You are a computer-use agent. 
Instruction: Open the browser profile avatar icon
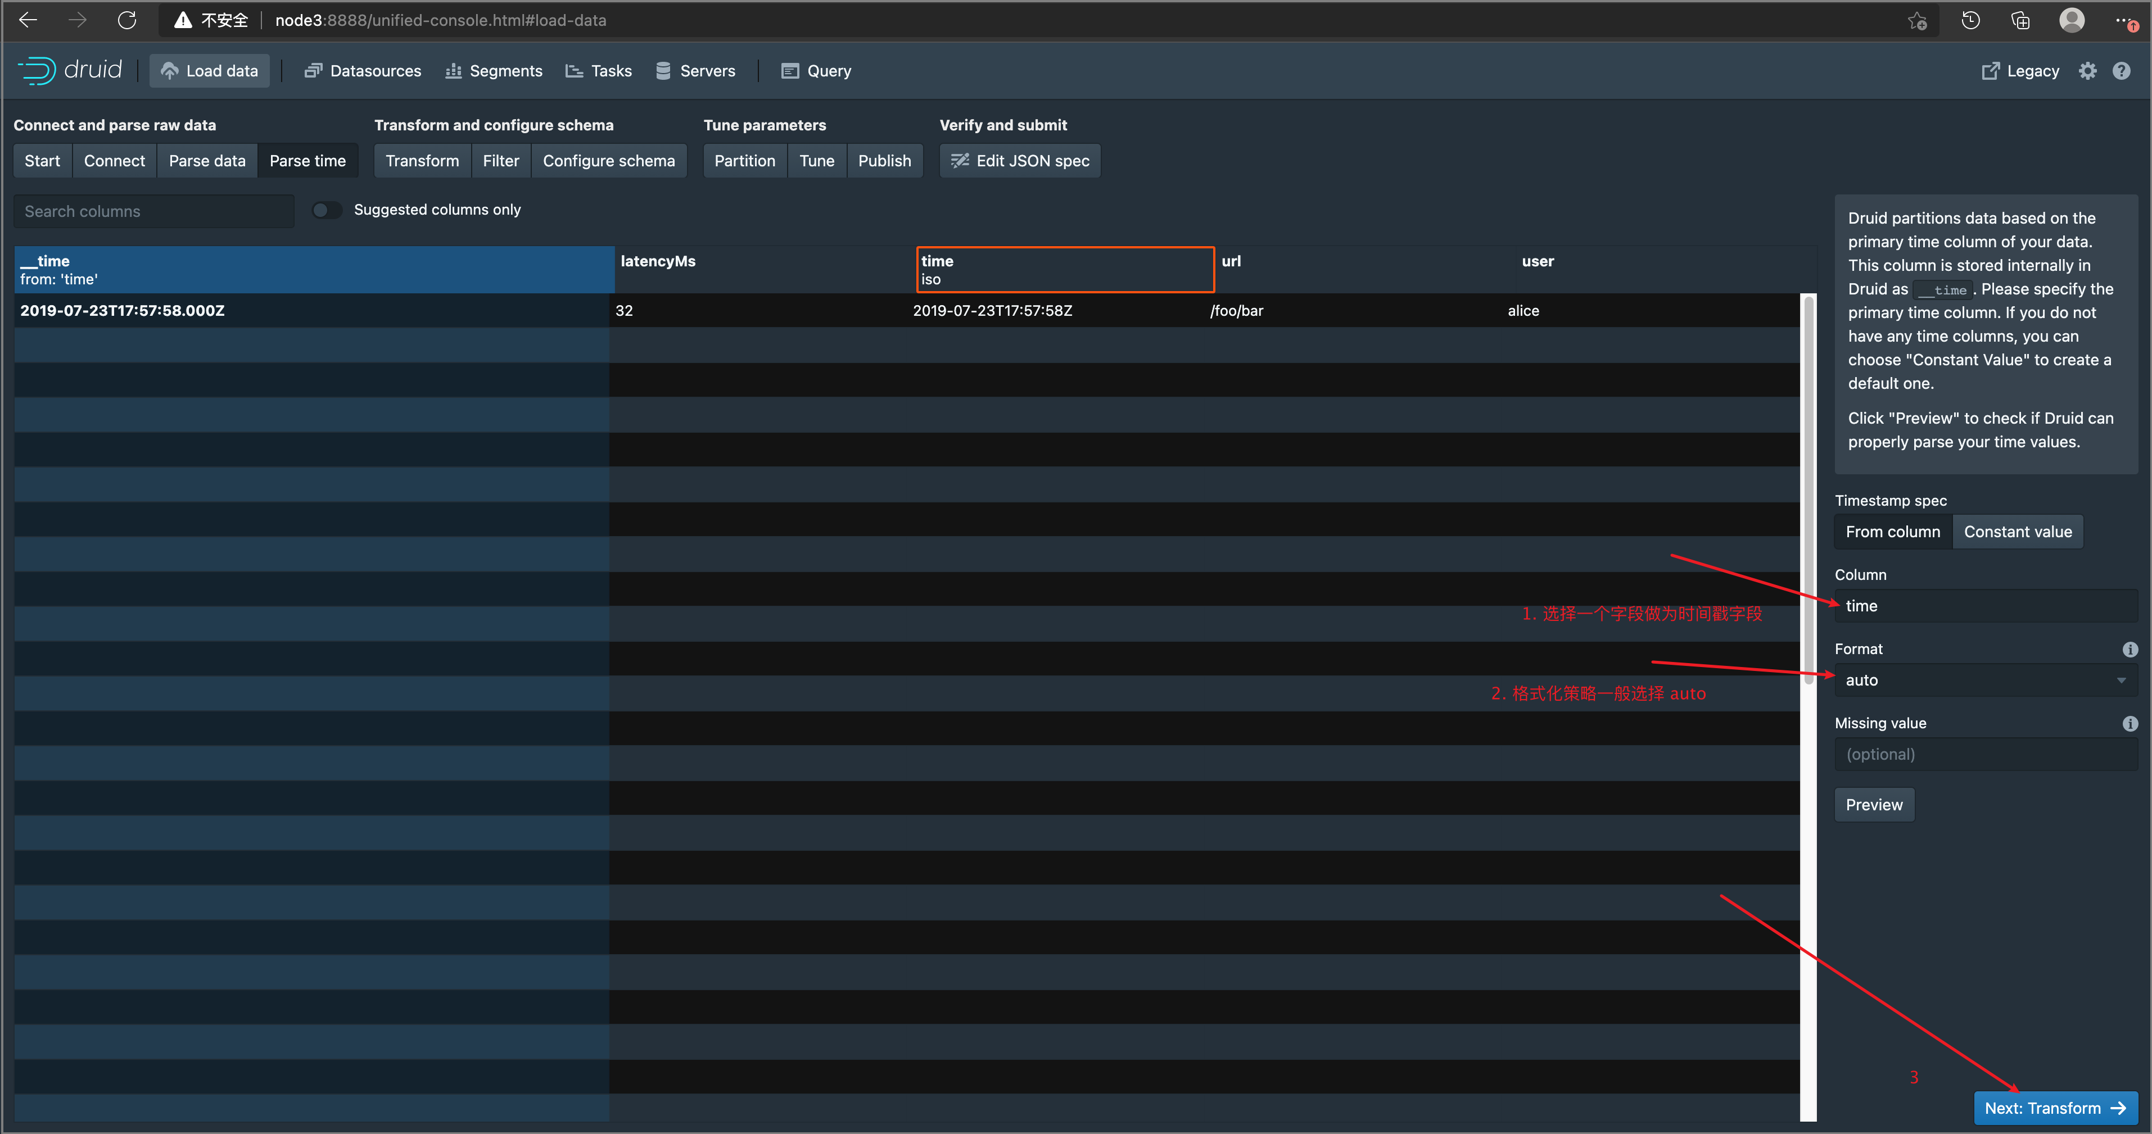[2071, 20]
